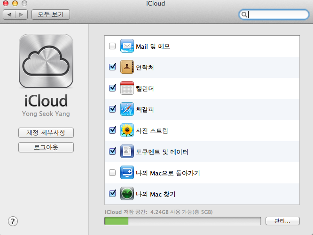The image size is (313, 235).
Task: Click the 책갈피 label
Action: (x=145, y=110)
